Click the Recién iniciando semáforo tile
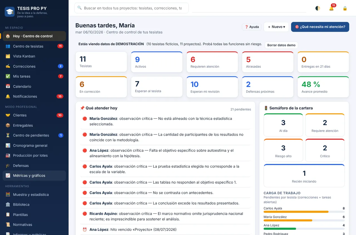356x235 pixels. coord(304,176)
